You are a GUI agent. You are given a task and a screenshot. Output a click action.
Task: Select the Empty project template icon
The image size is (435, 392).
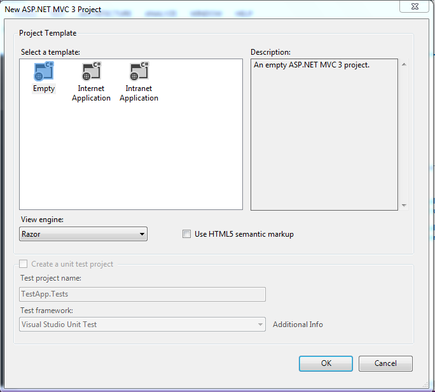43,71
